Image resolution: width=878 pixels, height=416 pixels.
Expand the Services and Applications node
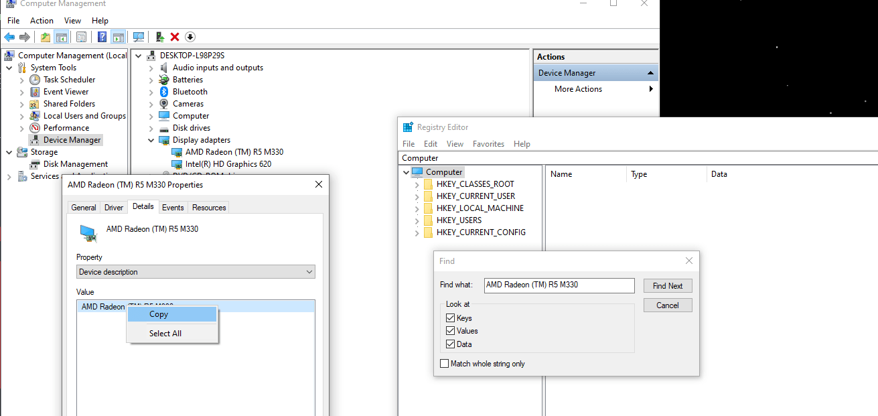point(9,176)
